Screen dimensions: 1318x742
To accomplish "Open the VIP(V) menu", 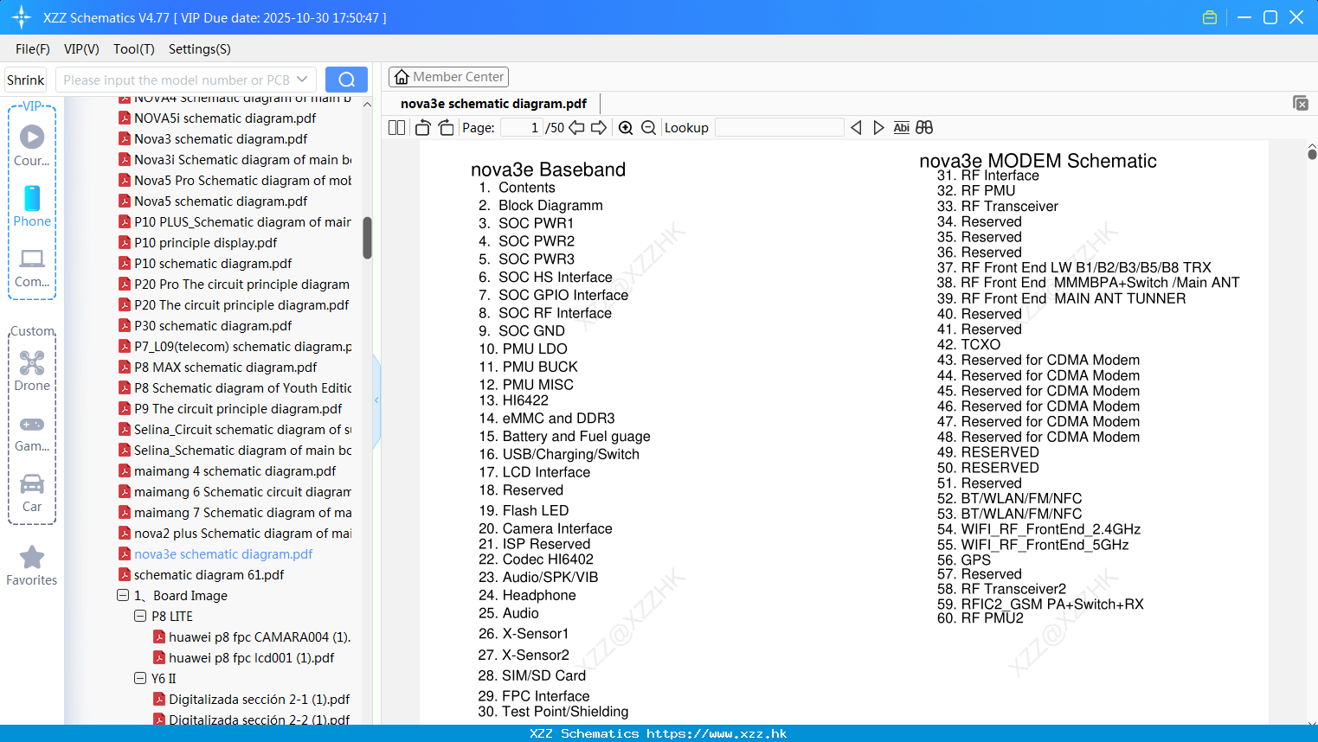I will click(81, 49).
